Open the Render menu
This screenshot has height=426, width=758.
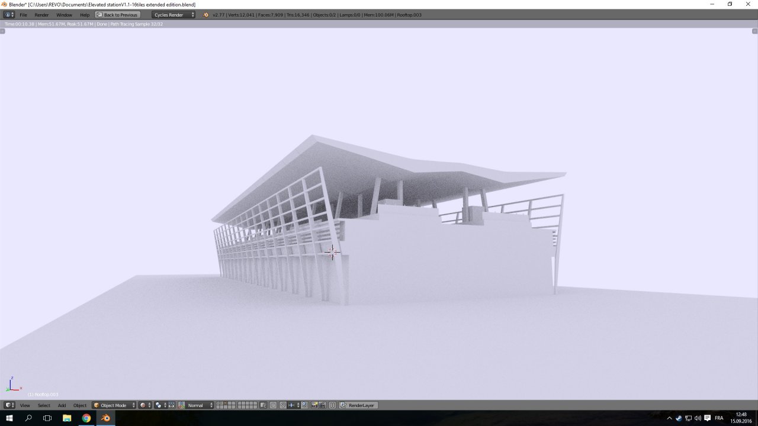click(x=41, y=15)
